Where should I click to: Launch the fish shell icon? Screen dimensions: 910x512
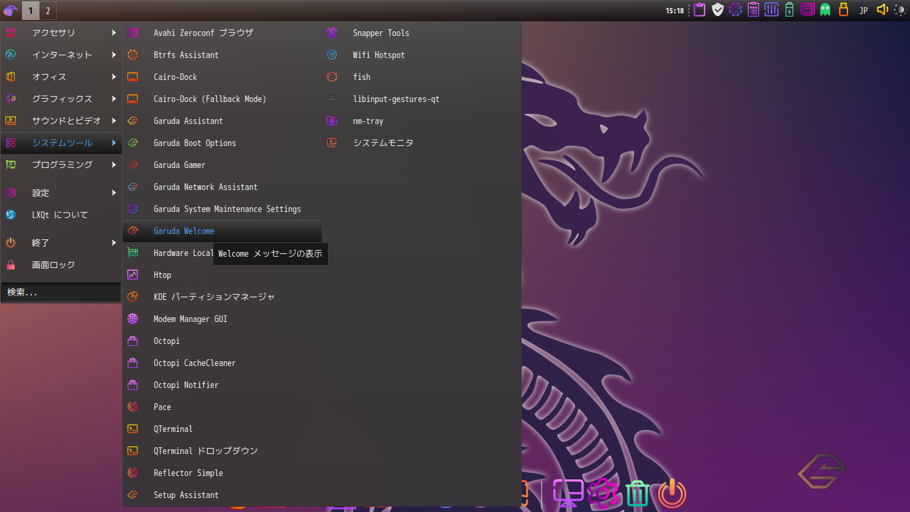332,77
